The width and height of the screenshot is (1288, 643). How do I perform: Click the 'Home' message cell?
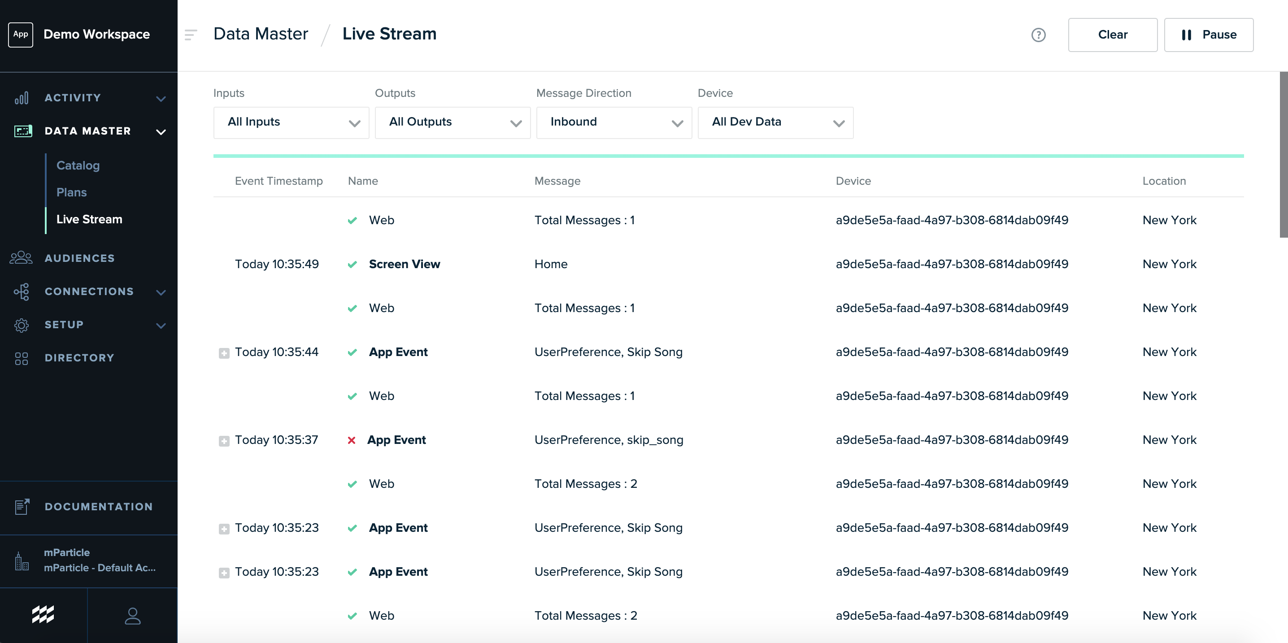551,264
